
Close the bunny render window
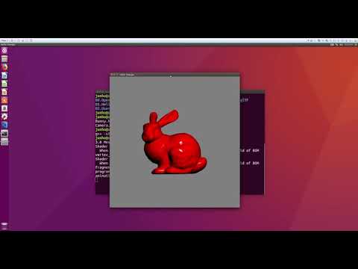[112, 75]
